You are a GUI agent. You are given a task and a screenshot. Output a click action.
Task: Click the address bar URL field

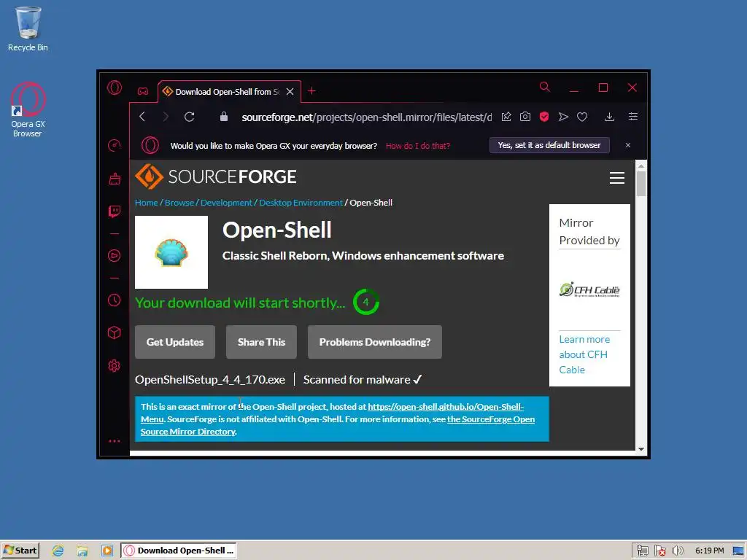[x=366, y=117]
